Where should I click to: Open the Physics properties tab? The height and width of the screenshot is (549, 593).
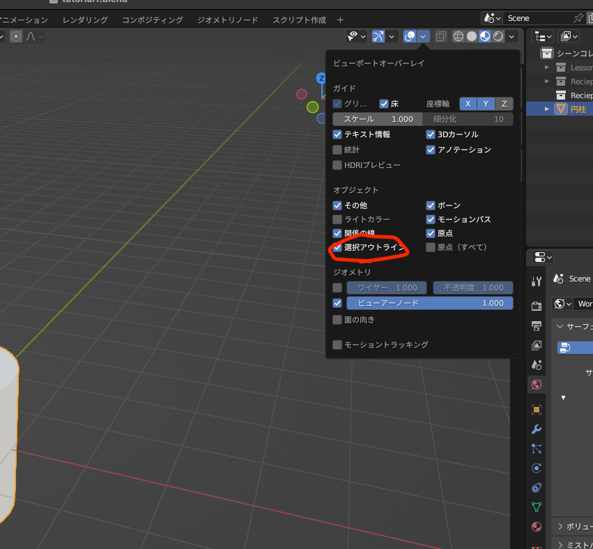tap(537, 468)
